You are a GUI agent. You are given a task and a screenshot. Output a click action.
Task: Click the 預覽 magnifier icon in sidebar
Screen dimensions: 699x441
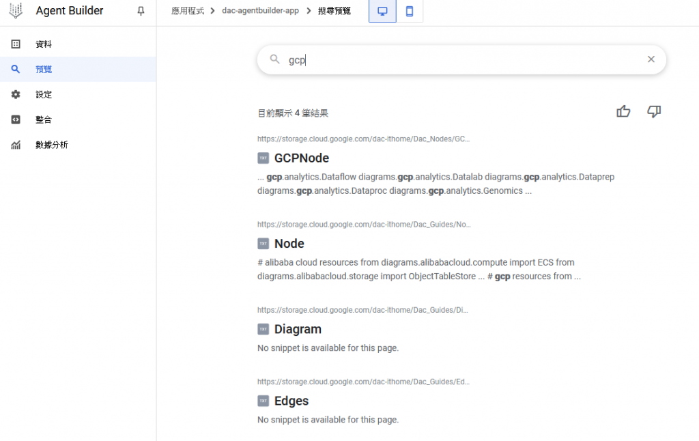pos(16,69)
